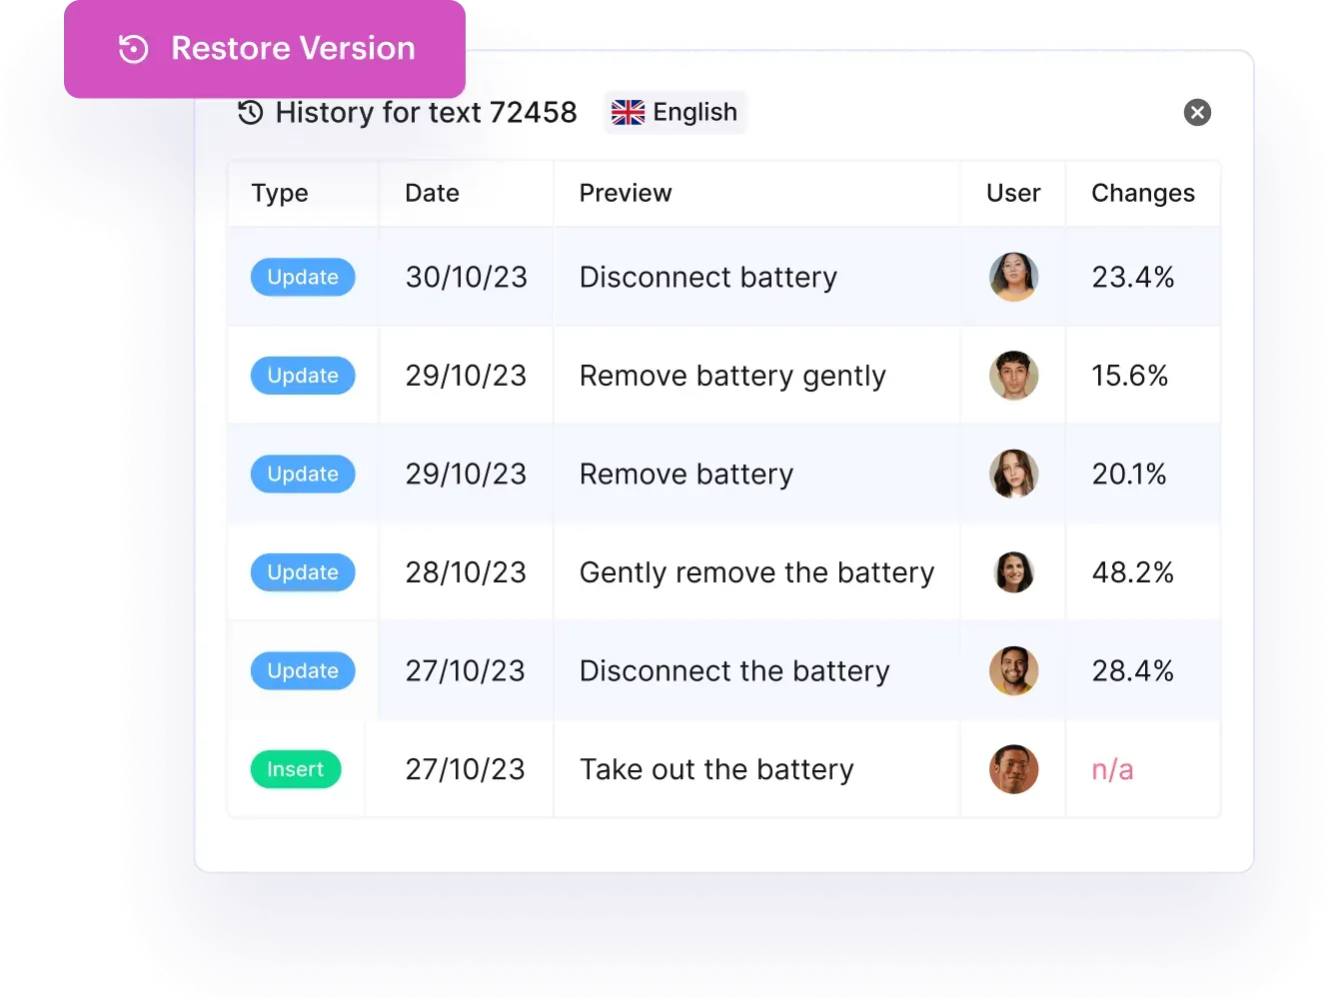Click Update badge in 20.1% changes row
This screenshot has width=1331, height=999.
303,474
